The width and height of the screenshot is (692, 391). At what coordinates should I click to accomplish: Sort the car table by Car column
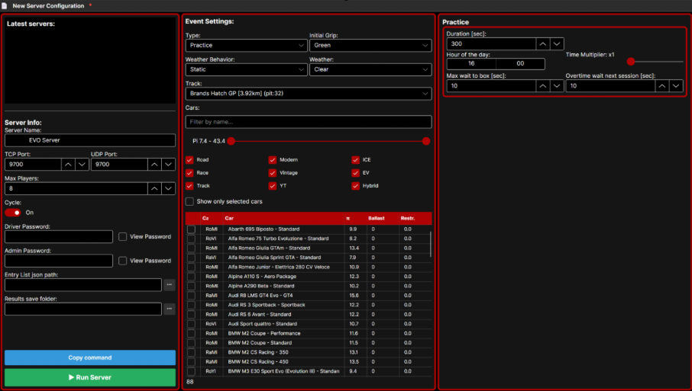[x=283, y=219]
